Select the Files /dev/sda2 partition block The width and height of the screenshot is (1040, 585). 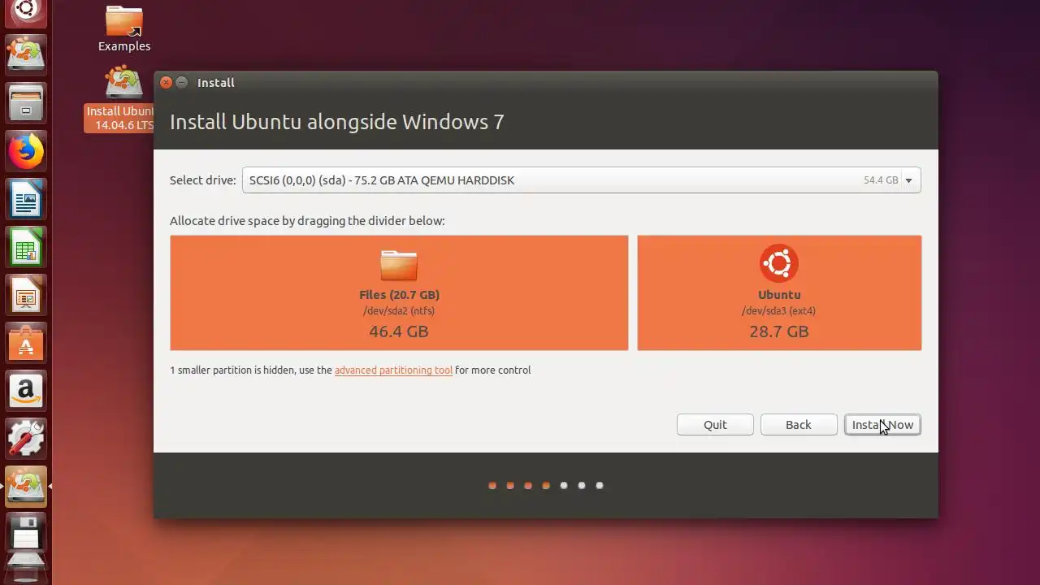(x=399, y=293)
